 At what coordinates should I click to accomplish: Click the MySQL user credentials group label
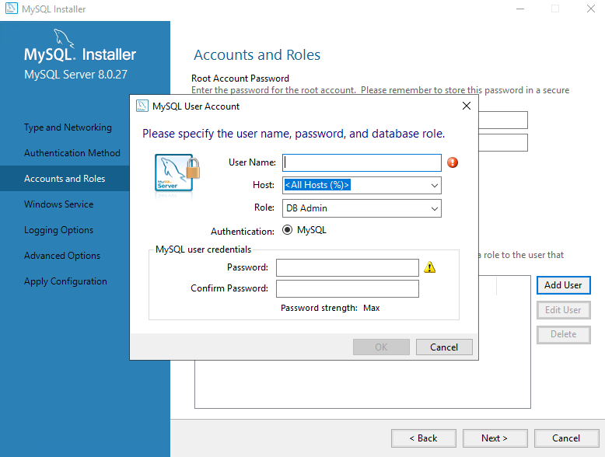coord(203,249)
